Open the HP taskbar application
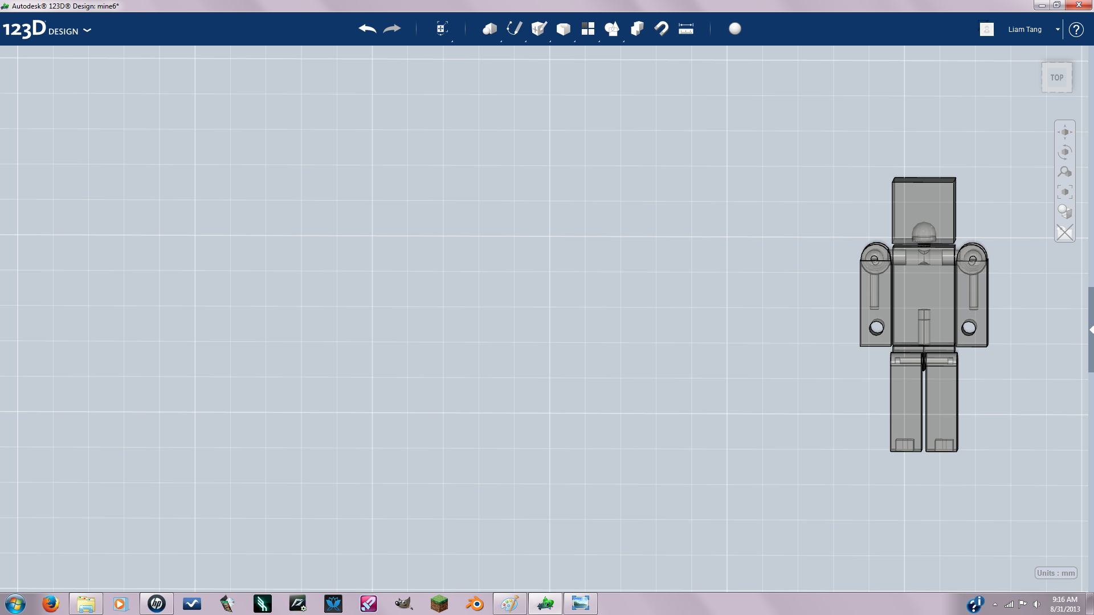1094x615 pixels. click(157, 604)
